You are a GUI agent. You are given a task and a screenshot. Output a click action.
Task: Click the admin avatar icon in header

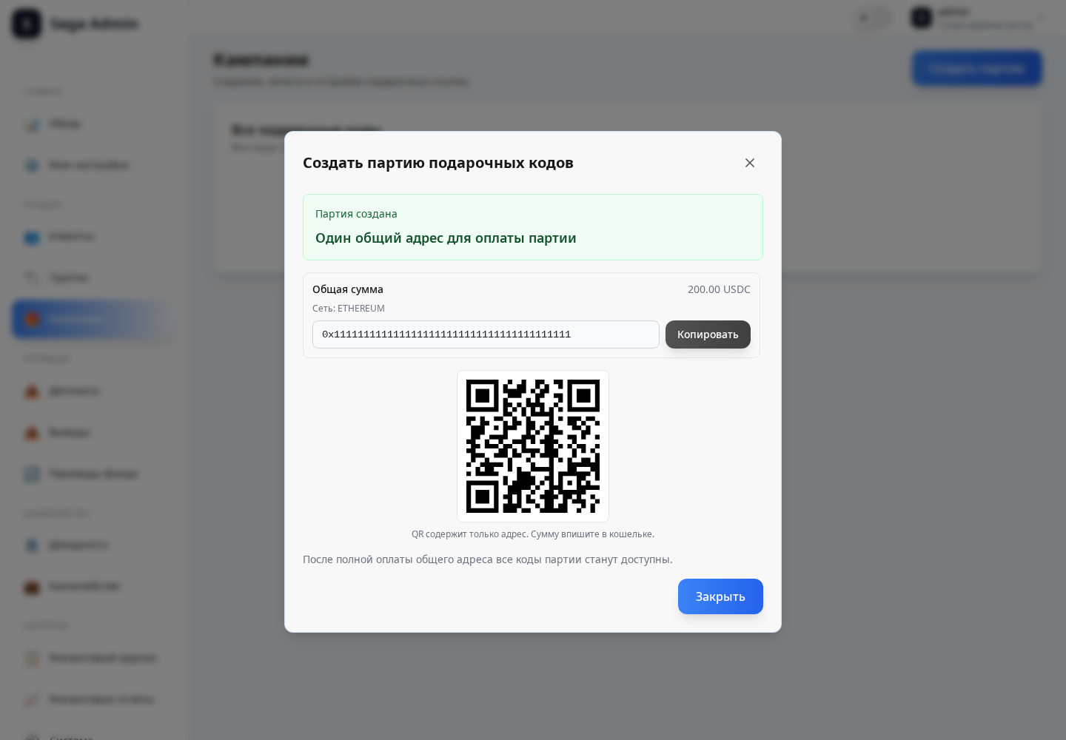(x=922, y=18)
